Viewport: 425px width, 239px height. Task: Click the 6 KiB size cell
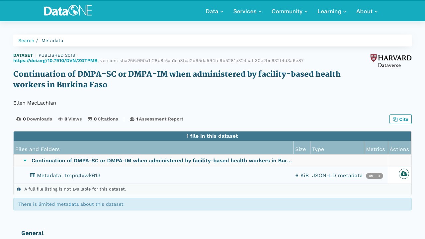pyautogui.click(x=302, y=176)
